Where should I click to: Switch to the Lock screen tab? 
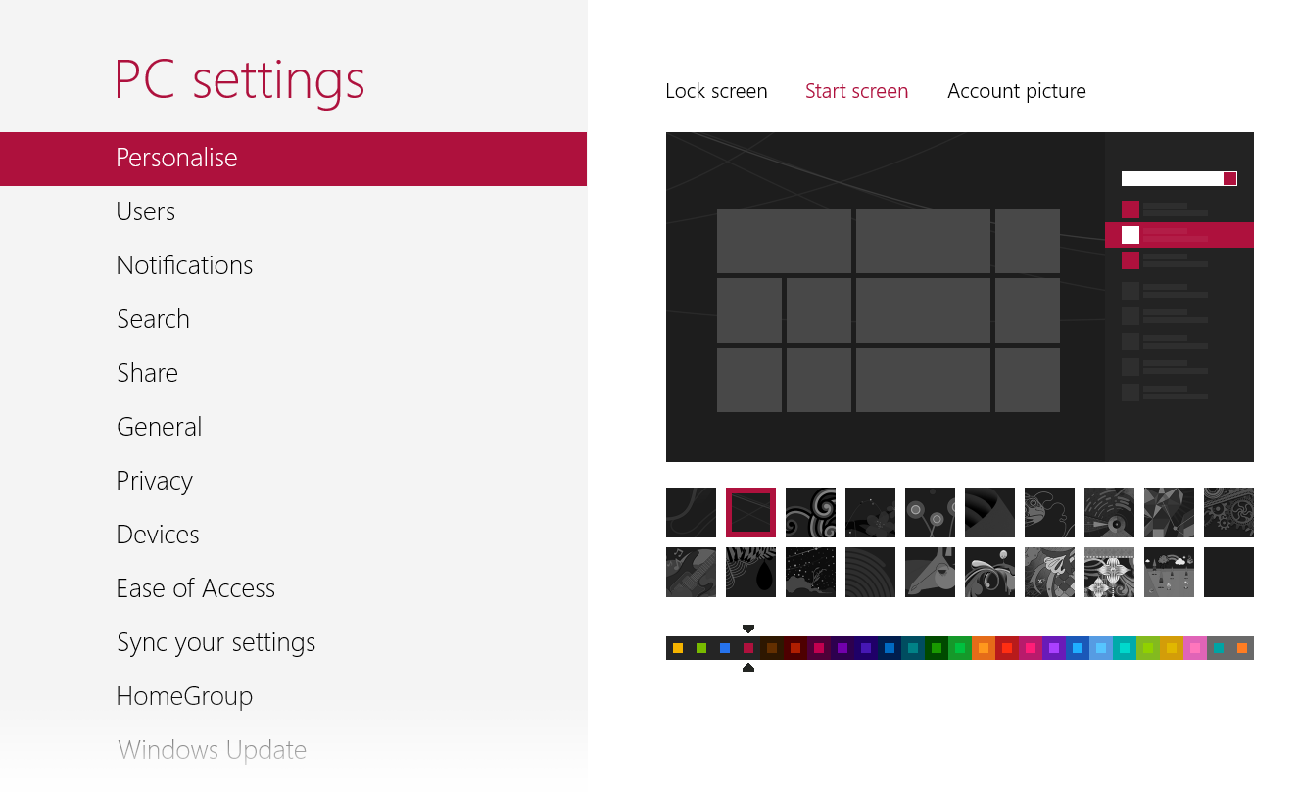(x=716, y=91)
